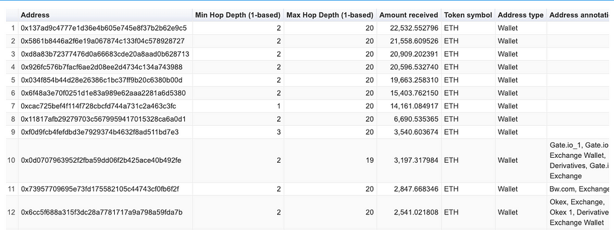Click min hop depth value 1 in row 7
The height and width of the screenshot is (230, 614).
[x=278, y=106]
